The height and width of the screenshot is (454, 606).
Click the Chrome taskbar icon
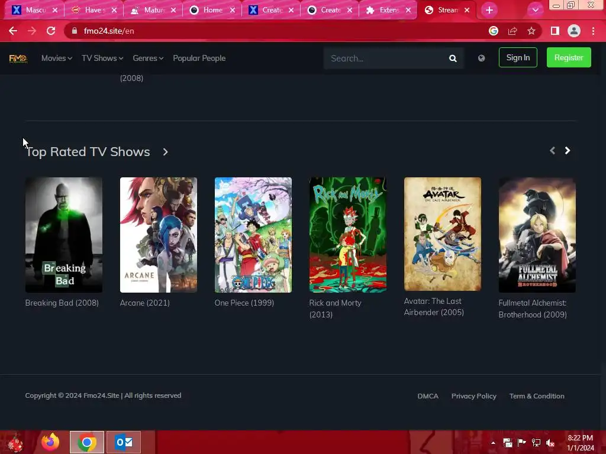click(x=87, y=442)
